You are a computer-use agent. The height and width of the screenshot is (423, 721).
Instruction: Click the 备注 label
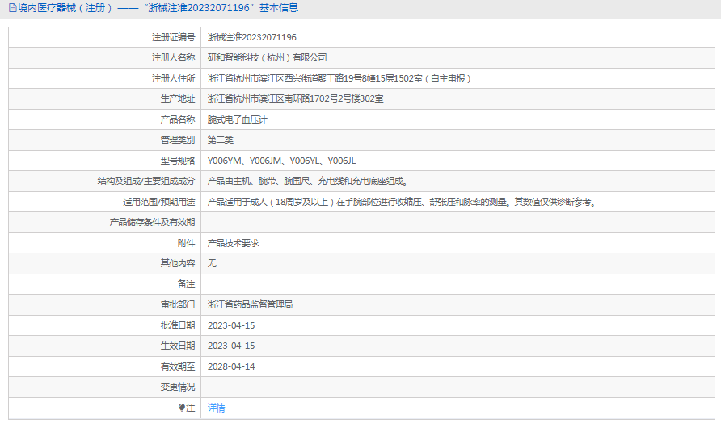186,284
